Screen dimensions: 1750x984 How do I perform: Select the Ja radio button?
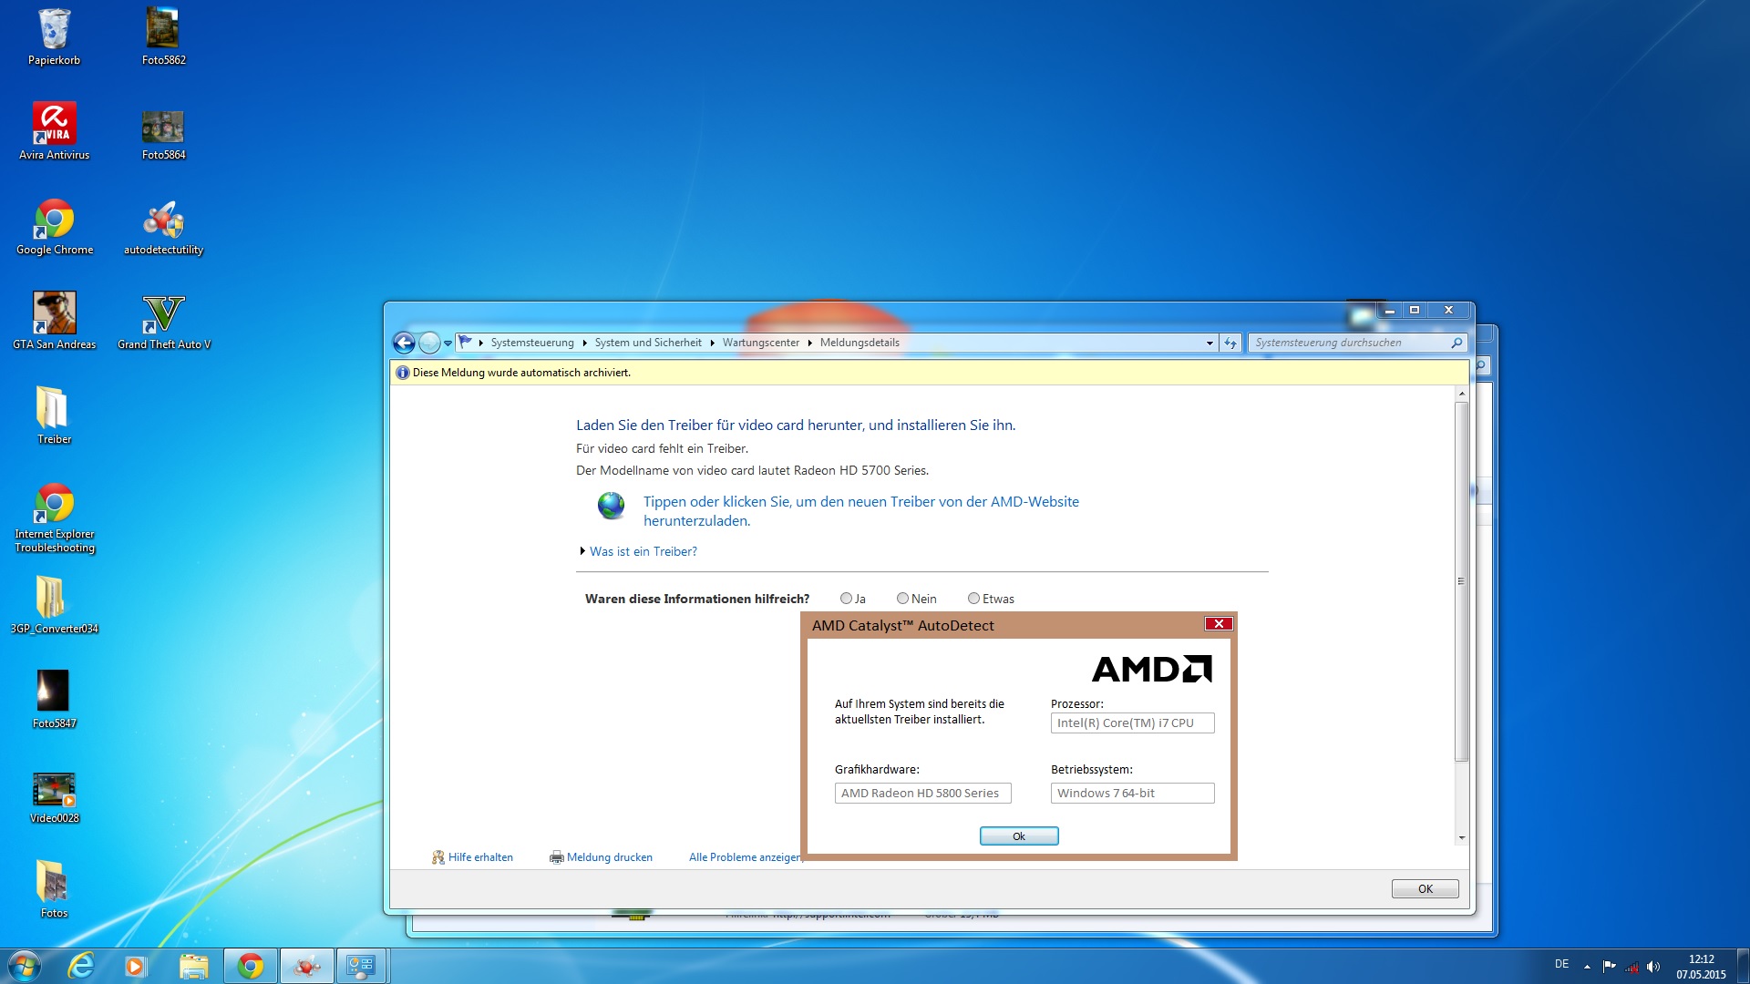846,599
